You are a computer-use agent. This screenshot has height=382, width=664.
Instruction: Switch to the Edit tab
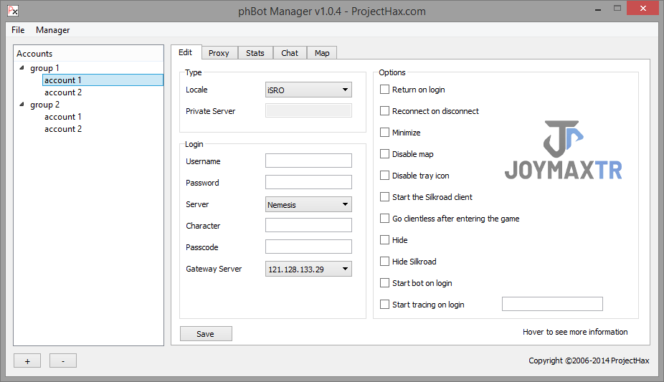(x=186, y=52)
